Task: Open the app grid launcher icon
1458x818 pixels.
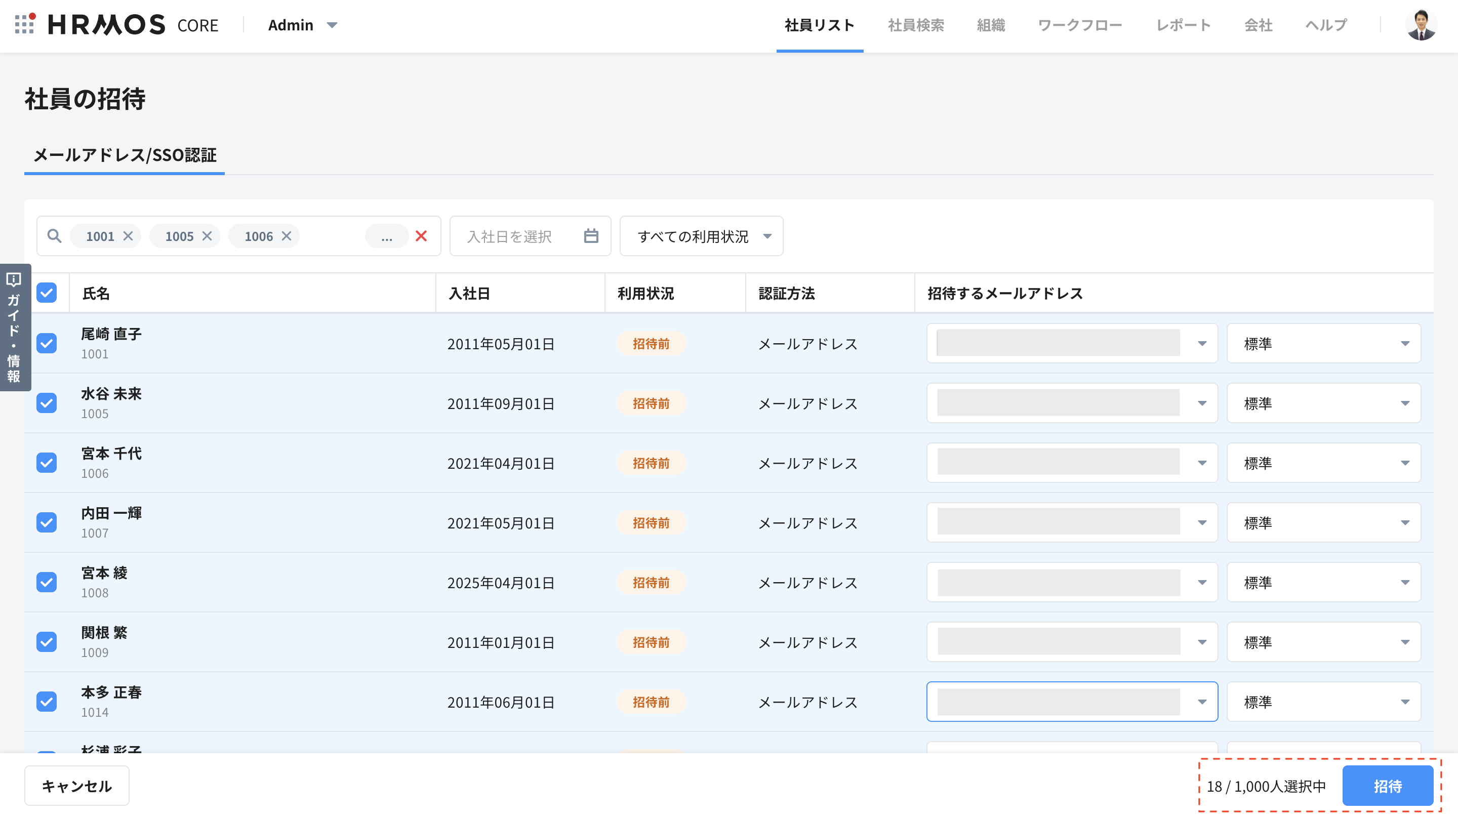Action: pyautogui.click(x=25, y=24)
